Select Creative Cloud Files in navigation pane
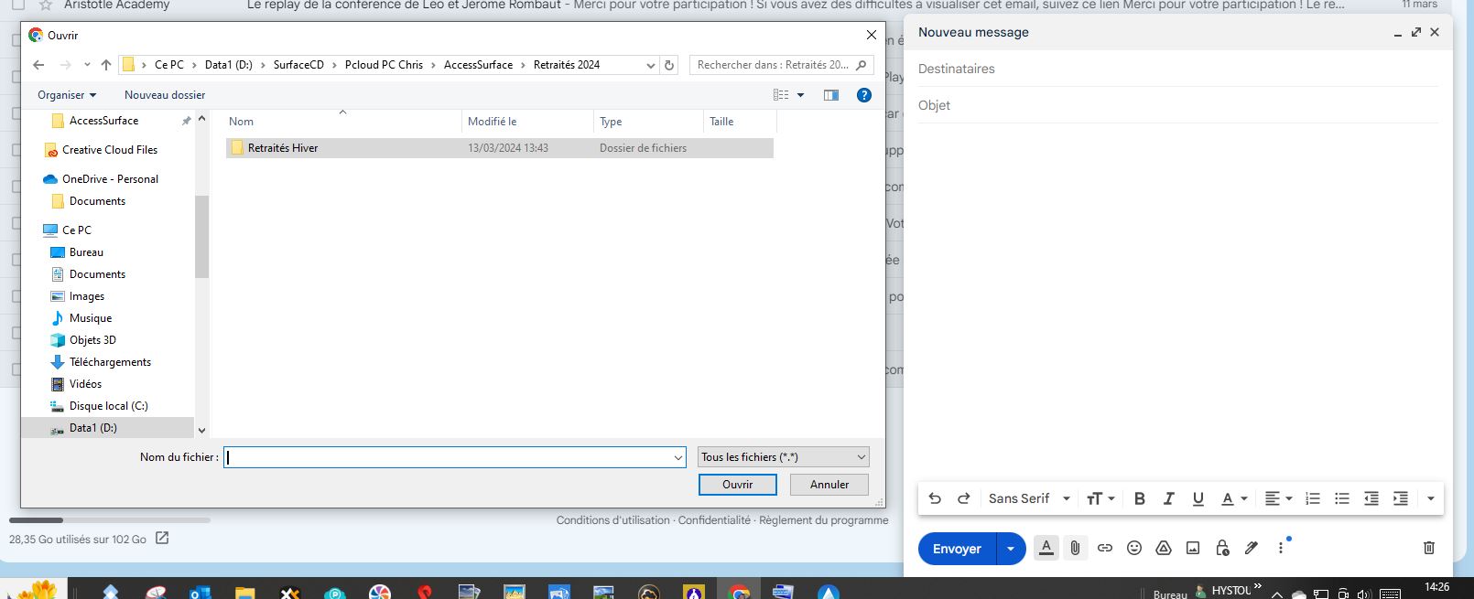The height and width of the screenshot is (599, 1474). point(110,150)
